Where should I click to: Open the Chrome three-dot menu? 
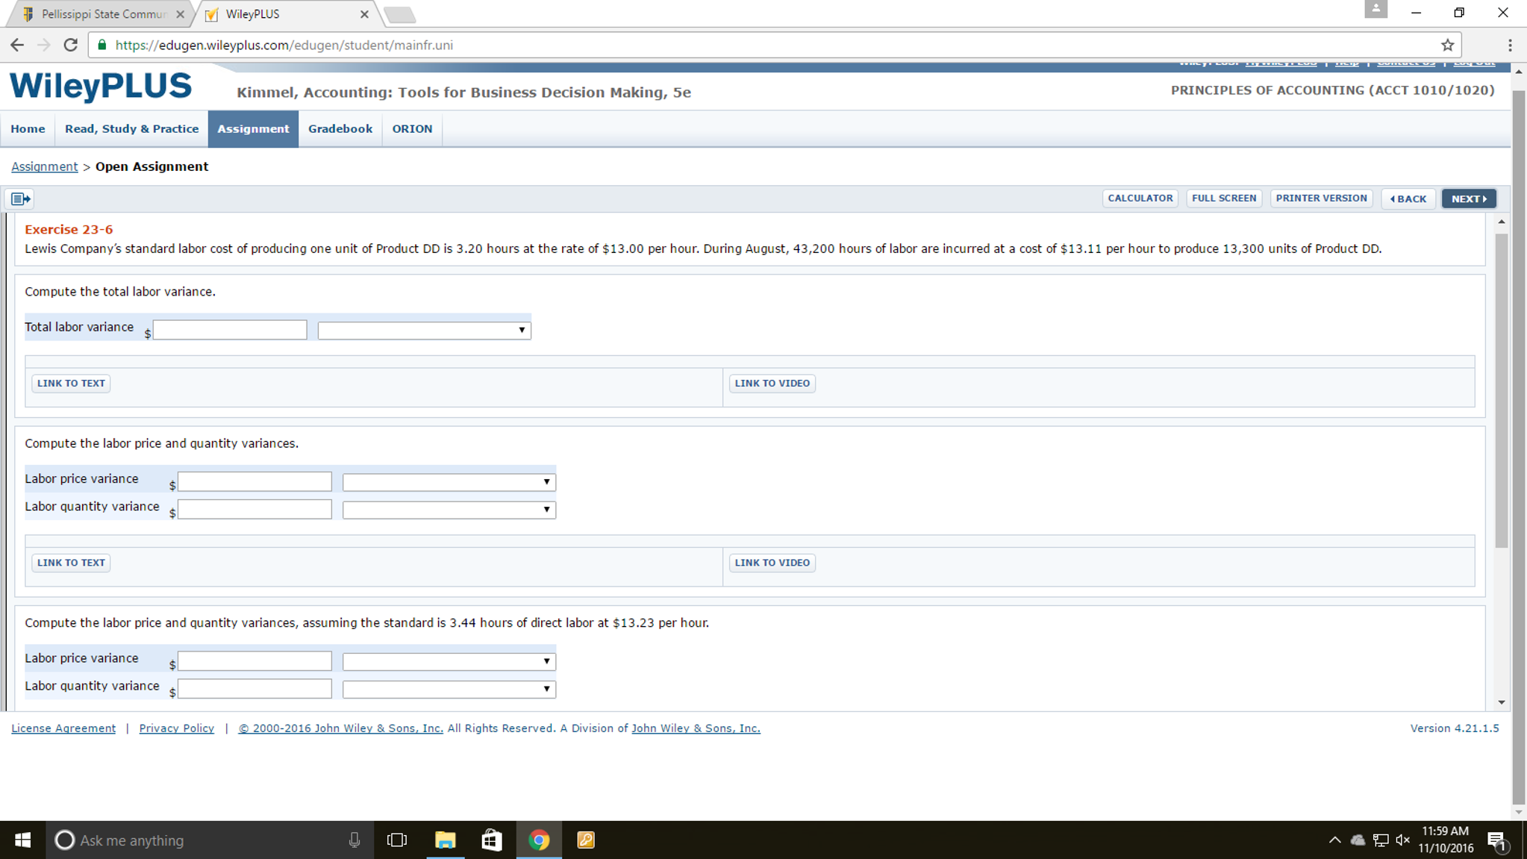(1510, 45)
